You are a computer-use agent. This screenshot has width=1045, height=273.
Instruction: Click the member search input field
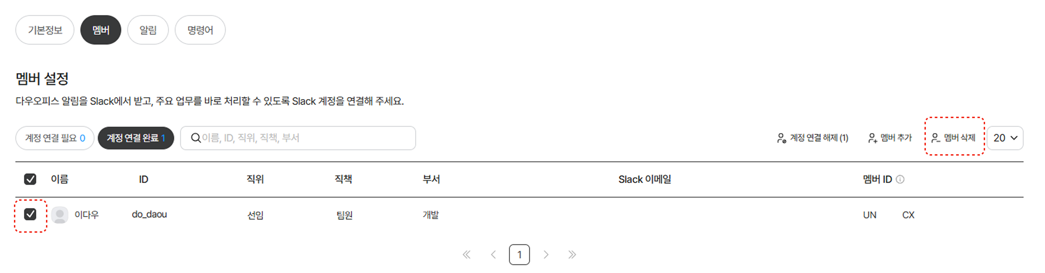coord(298,138)
